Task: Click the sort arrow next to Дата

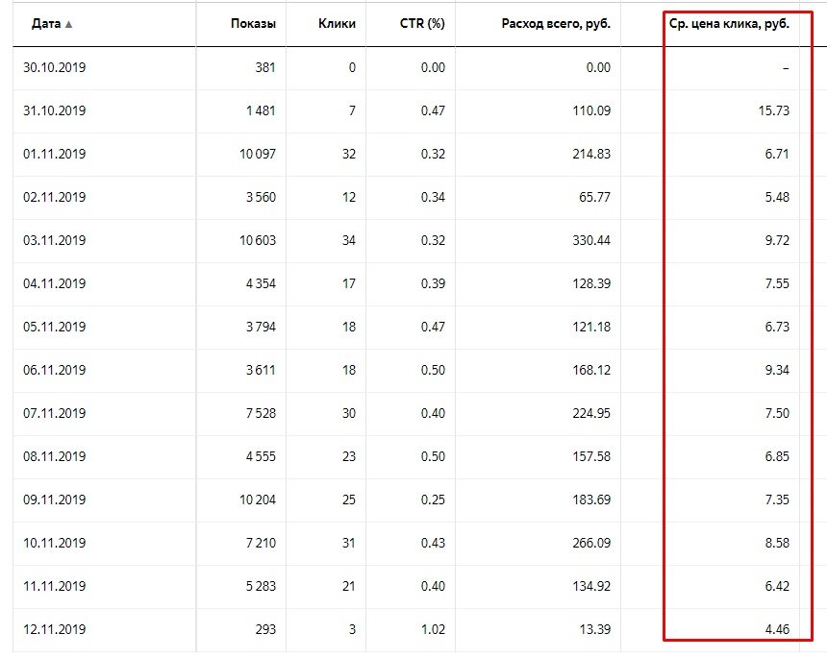Action: [x=68, y=24]
